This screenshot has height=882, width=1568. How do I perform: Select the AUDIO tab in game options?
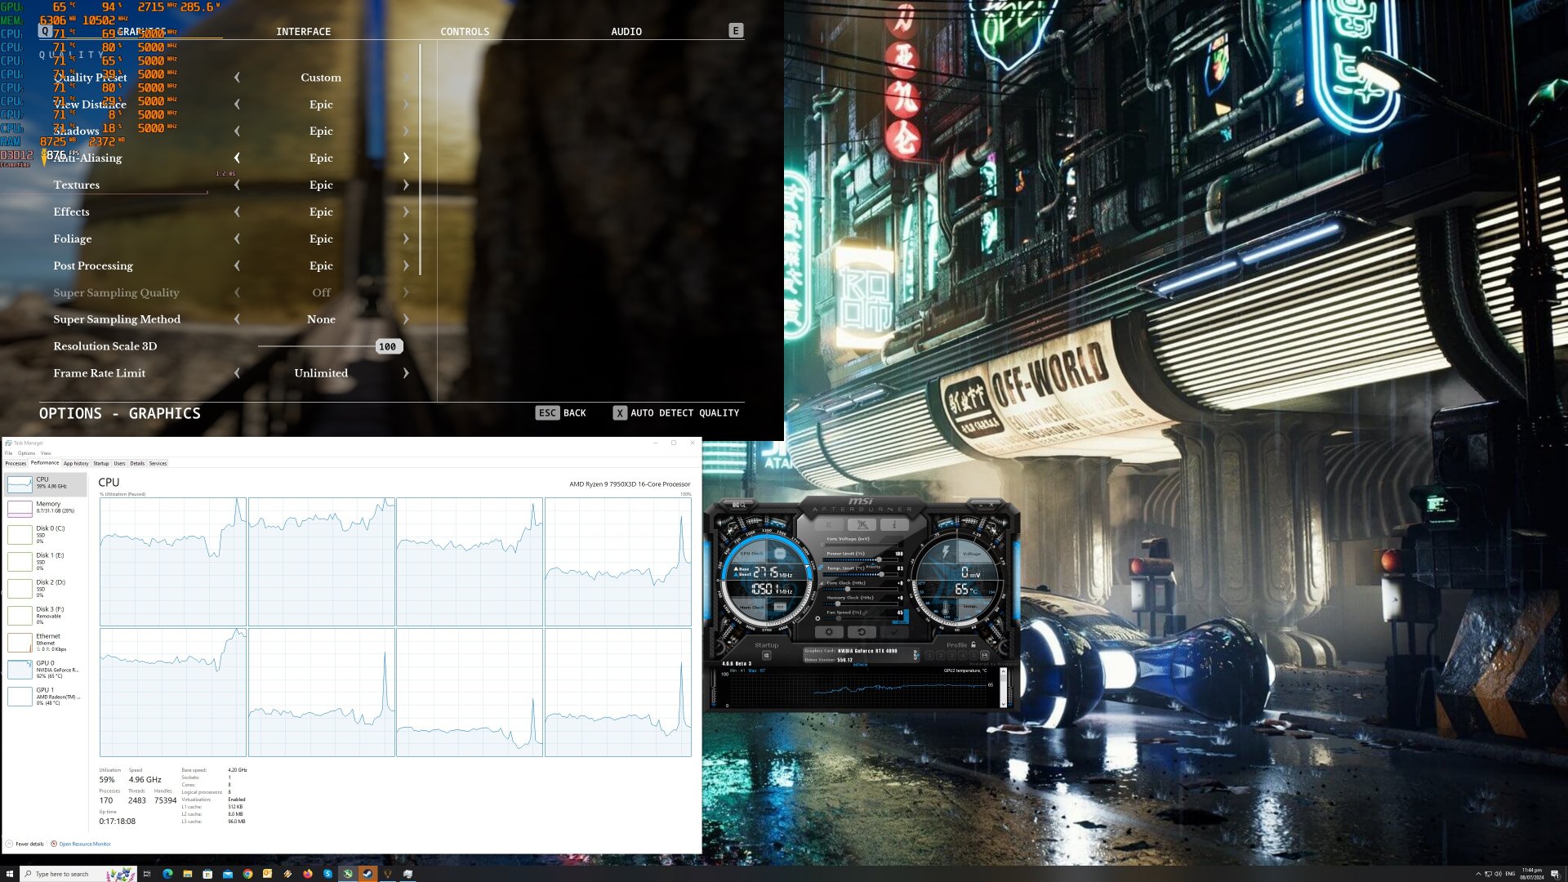coord(625,31)
